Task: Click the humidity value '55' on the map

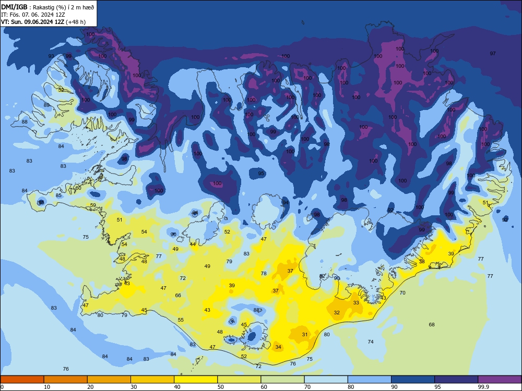Action: 181,320
